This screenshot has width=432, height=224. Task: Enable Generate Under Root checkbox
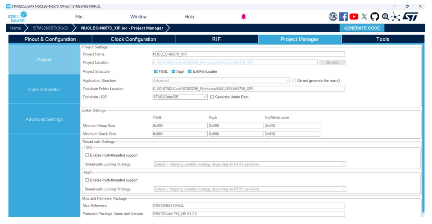(212, 97)
